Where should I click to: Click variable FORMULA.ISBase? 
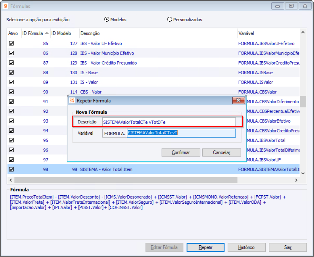(x=255, y=72)
